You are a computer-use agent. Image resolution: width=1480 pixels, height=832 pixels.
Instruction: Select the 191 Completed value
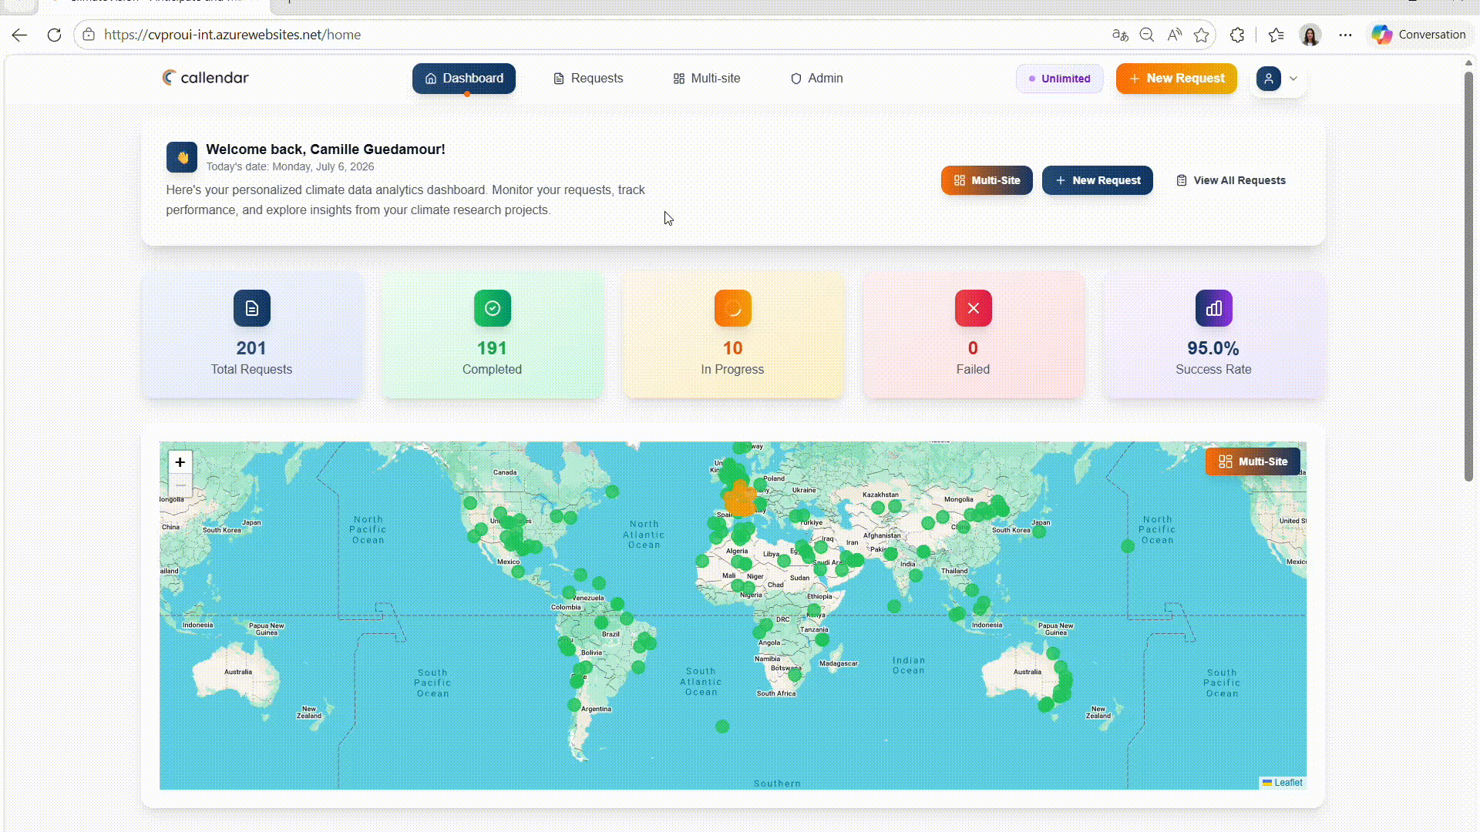click(x=492, y=348)
